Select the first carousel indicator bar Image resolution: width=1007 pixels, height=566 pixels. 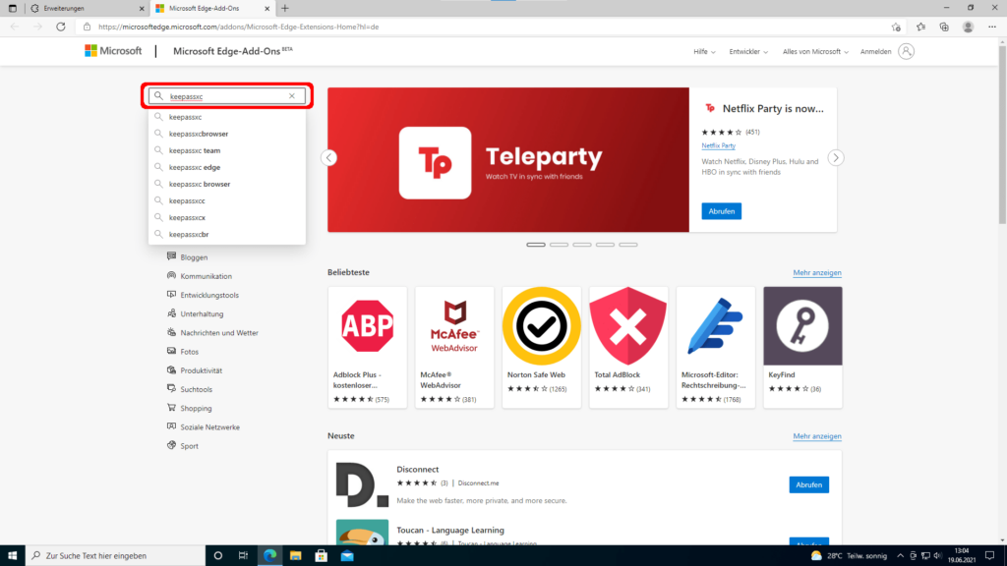click(x=536, y=245)
